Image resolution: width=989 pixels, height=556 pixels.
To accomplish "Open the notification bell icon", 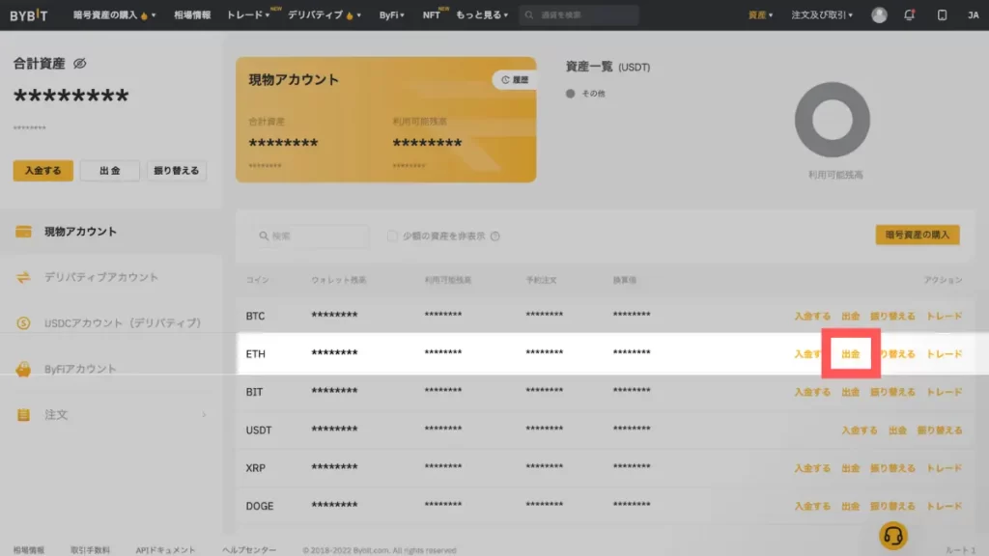I will coord(909,15).
